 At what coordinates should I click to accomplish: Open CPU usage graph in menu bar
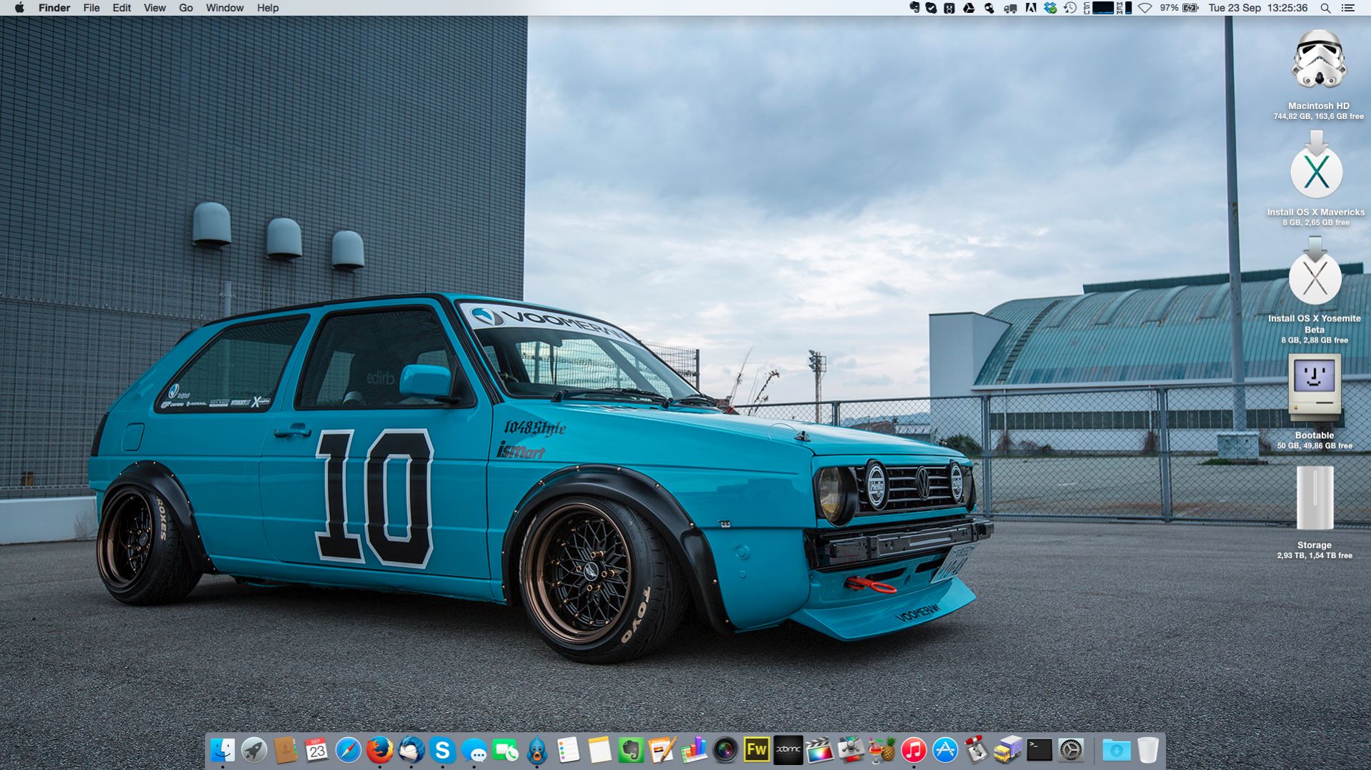(x=1099, y=8)
